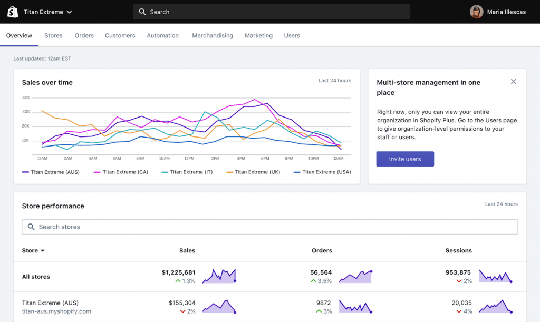Open the titan-aus.myshopify.com link
The height and width of the screenshot is (322, 540).
tap(56, 311)
